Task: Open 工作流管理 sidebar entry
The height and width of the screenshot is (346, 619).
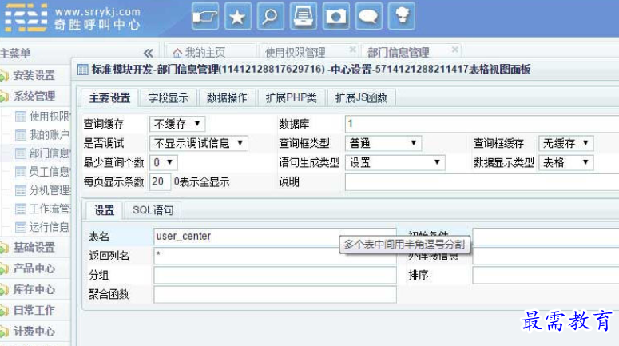Action: (x=42, y=209)
